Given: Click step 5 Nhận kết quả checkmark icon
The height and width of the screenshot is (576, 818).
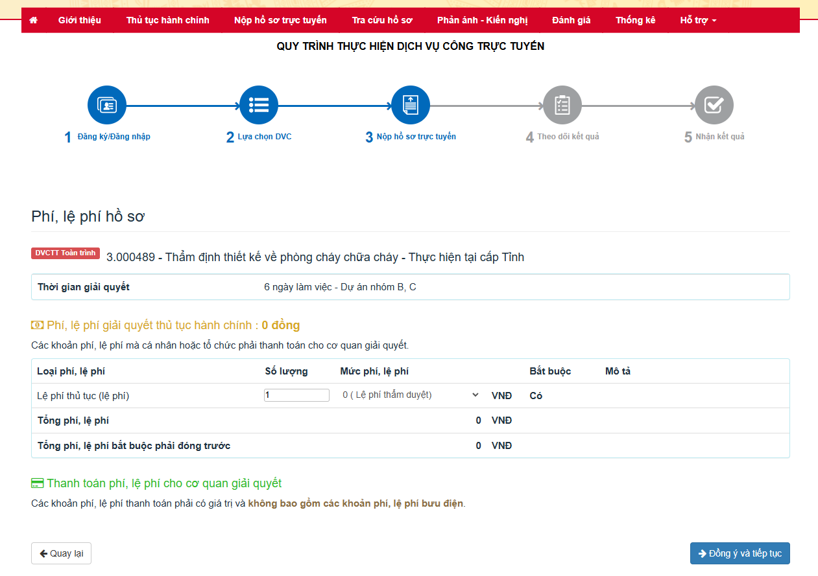Looking at the screenshot, I should 714,105.
